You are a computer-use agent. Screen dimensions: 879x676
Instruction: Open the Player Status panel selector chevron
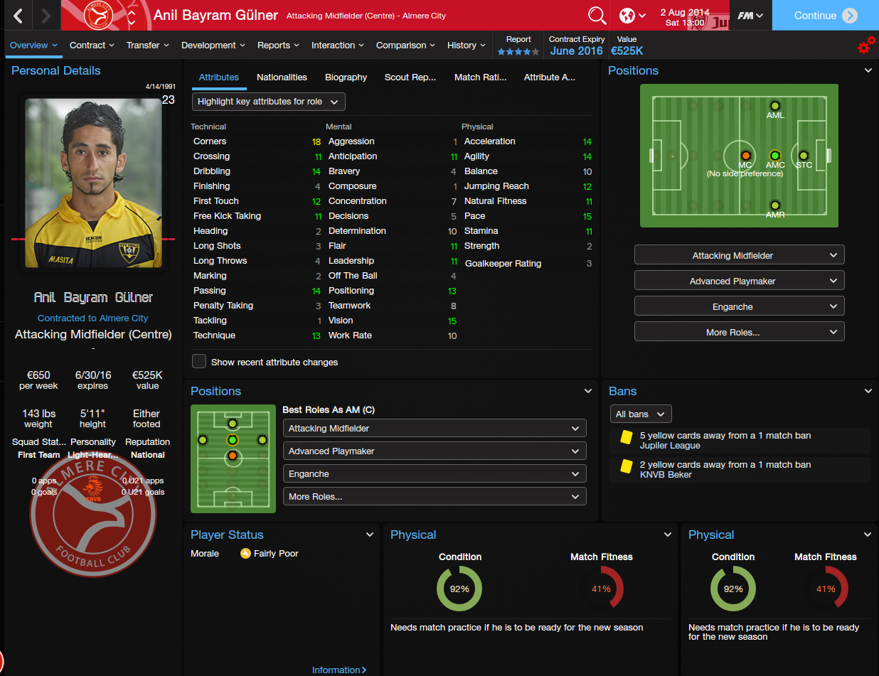(370, 535)
